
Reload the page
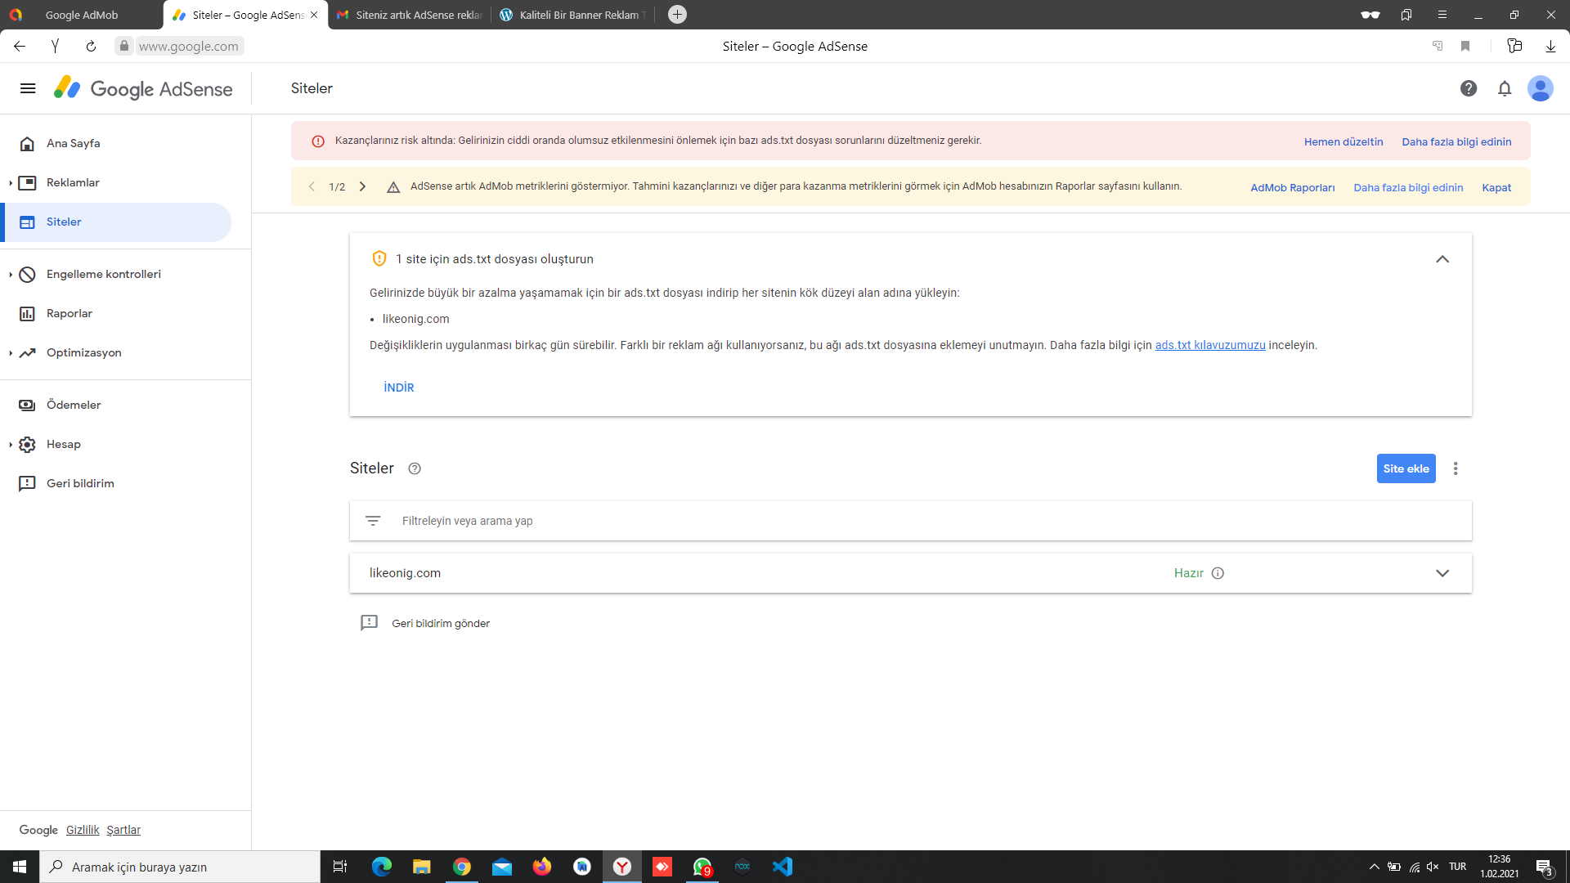[91, 47]
